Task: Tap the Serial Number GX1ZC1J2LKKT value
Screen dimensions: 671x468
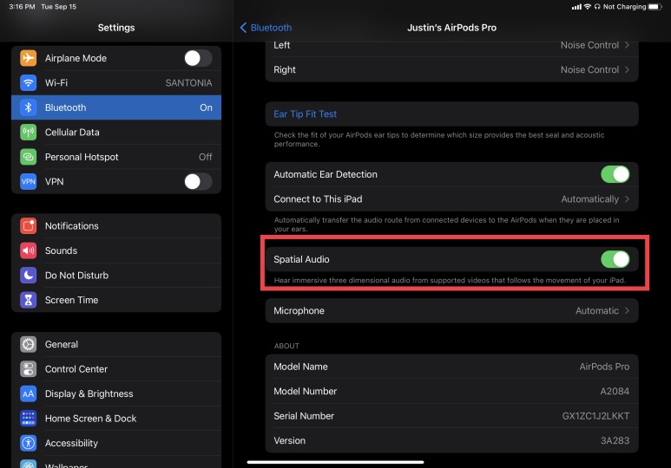Action: point(595,416)
